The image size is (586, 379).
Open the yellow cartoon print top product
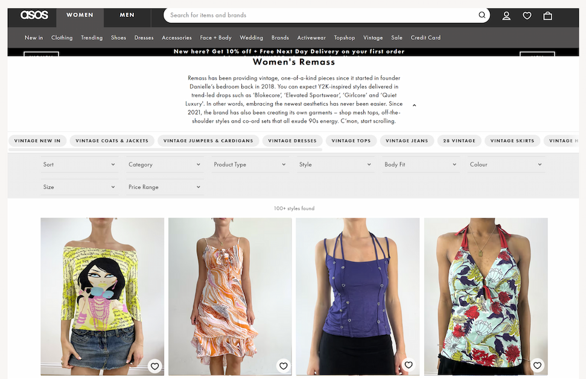(x=103, y=296)
